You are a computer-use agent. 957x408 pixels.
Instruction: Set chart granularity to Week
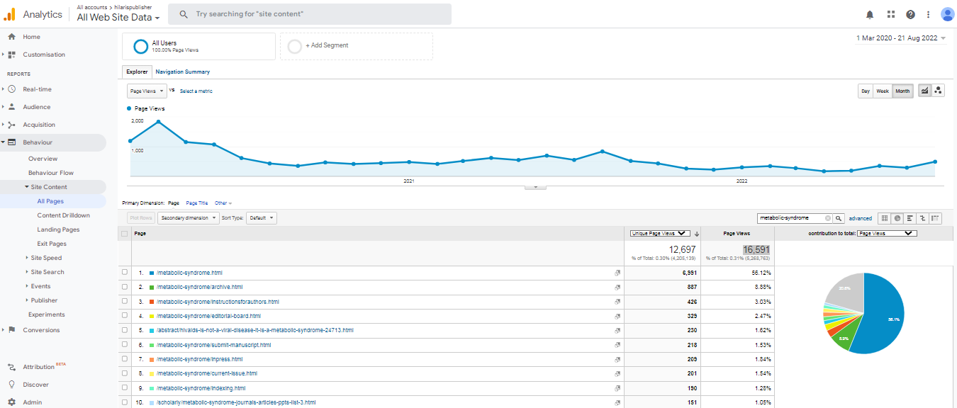click(882, 91)
